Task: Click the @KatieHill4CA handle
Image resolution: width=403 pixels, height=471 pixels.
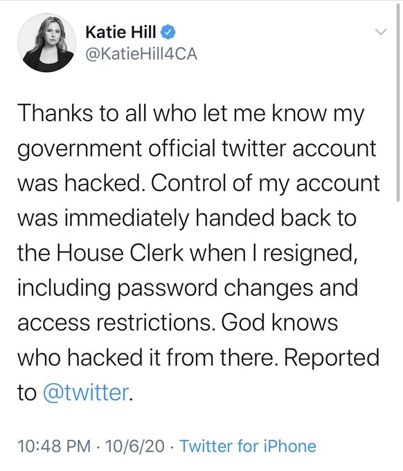Action: coord(141,54)
